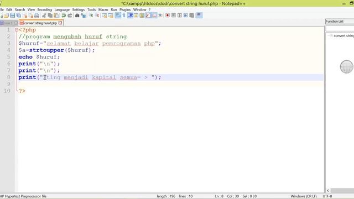
Task: Click the Function List search field
Action: click(340, 28)
